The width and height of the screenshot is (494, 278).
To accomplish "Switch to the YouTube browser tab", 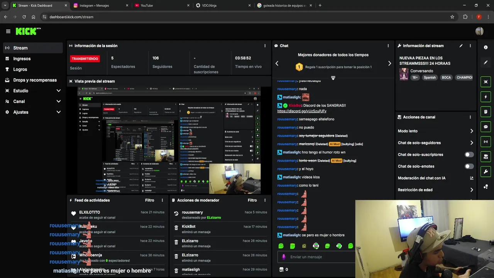I will coord(162,5).
